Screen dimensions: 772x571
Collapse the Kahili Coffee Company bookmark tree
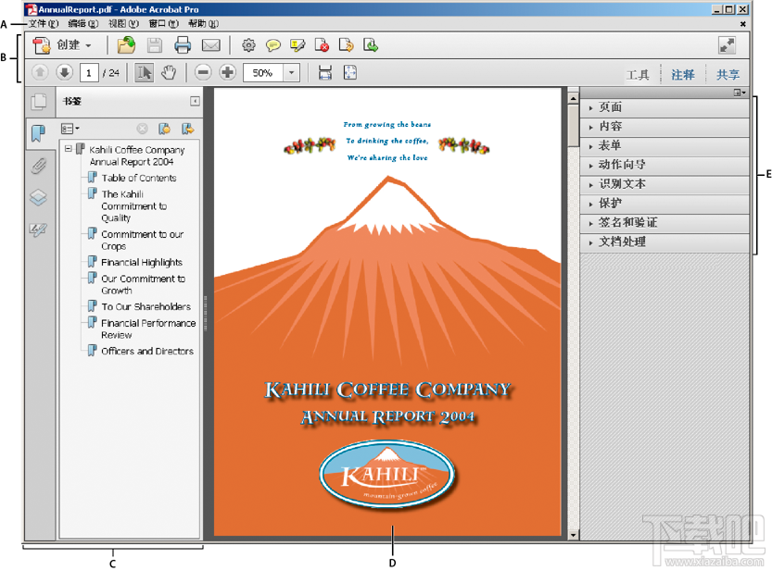coord(68,148)
